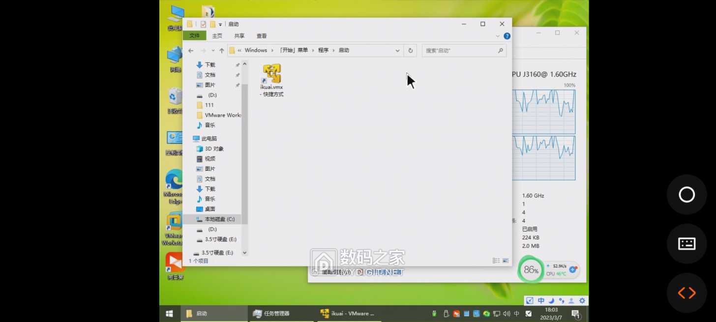Switch to 任务管理器 taskbar window

(281, 314)
